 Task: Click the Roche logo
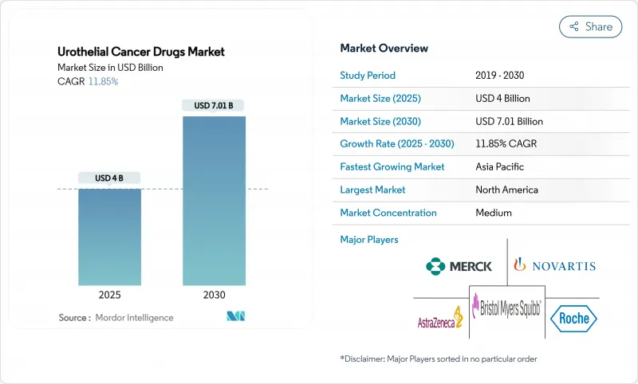(573, 318)
